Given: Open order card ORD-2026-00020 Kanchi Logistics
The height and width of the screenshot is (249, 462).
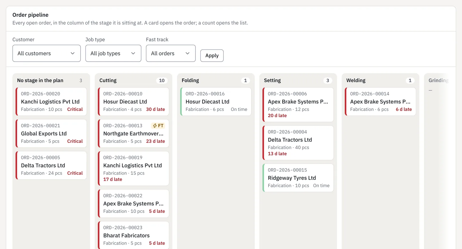Looking at the screenshot, I should (x=51, y=102).
